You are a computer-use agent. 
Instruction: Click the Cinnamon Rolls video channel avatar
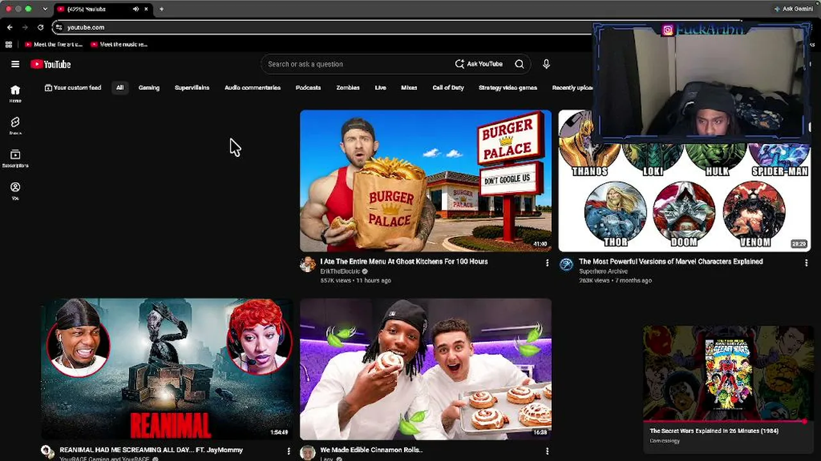coord(308,452)
